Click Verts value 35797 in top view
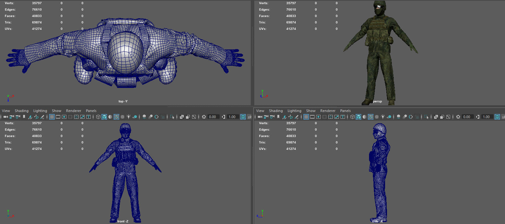505x224 pixels. [37, 3]
